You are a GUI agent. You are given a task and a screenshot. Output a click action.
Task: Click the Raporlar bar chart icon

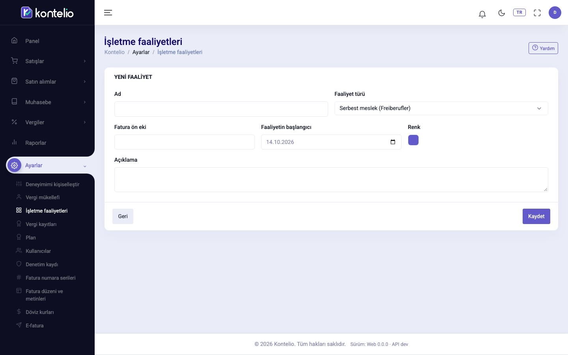(x=14, y=142)
